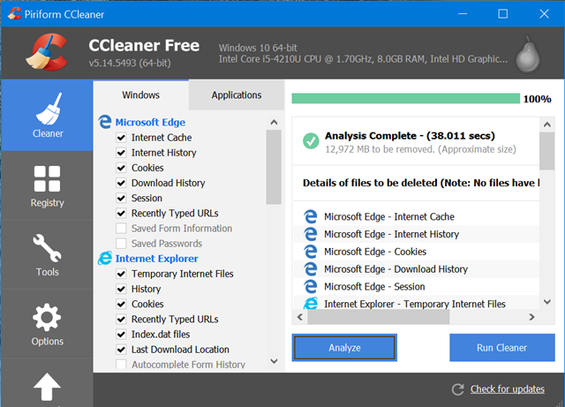Switch to the Applications tab

click(237, 94)
